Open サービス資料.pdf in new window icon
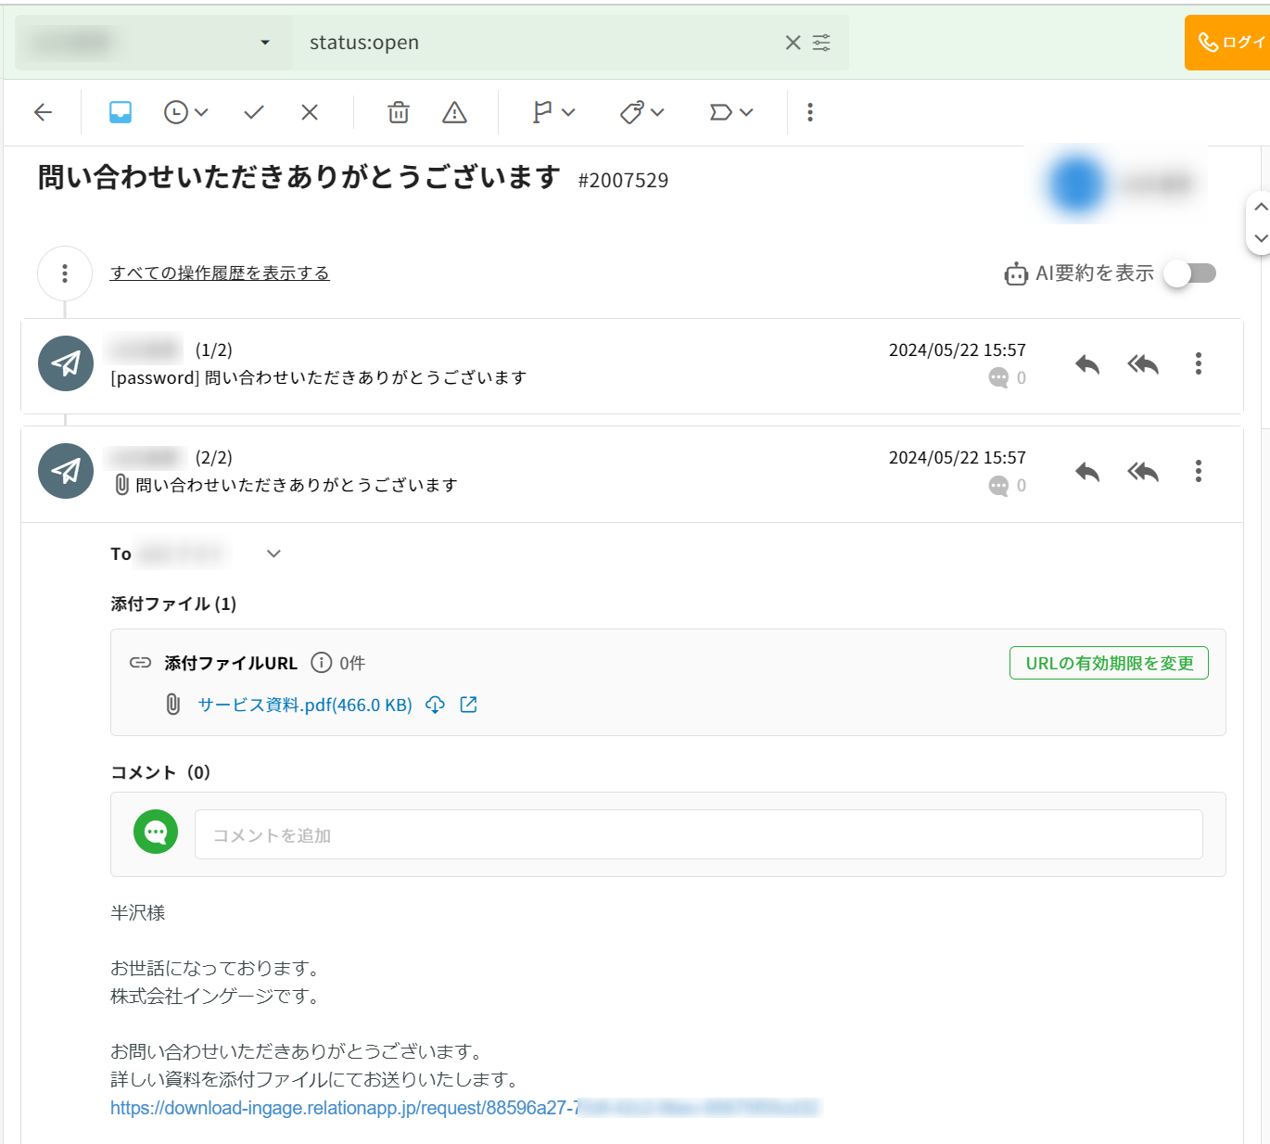 [x=469, y=705]
